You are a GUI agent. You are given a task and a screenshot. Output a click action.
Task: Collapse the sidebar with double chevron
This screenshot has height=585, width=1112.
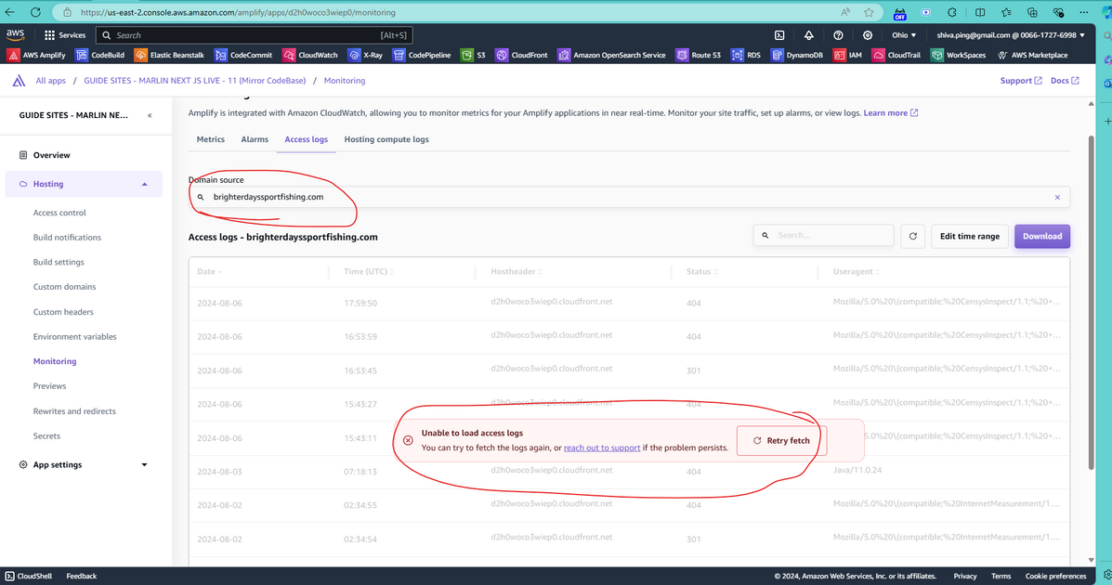tap(150, 115)
